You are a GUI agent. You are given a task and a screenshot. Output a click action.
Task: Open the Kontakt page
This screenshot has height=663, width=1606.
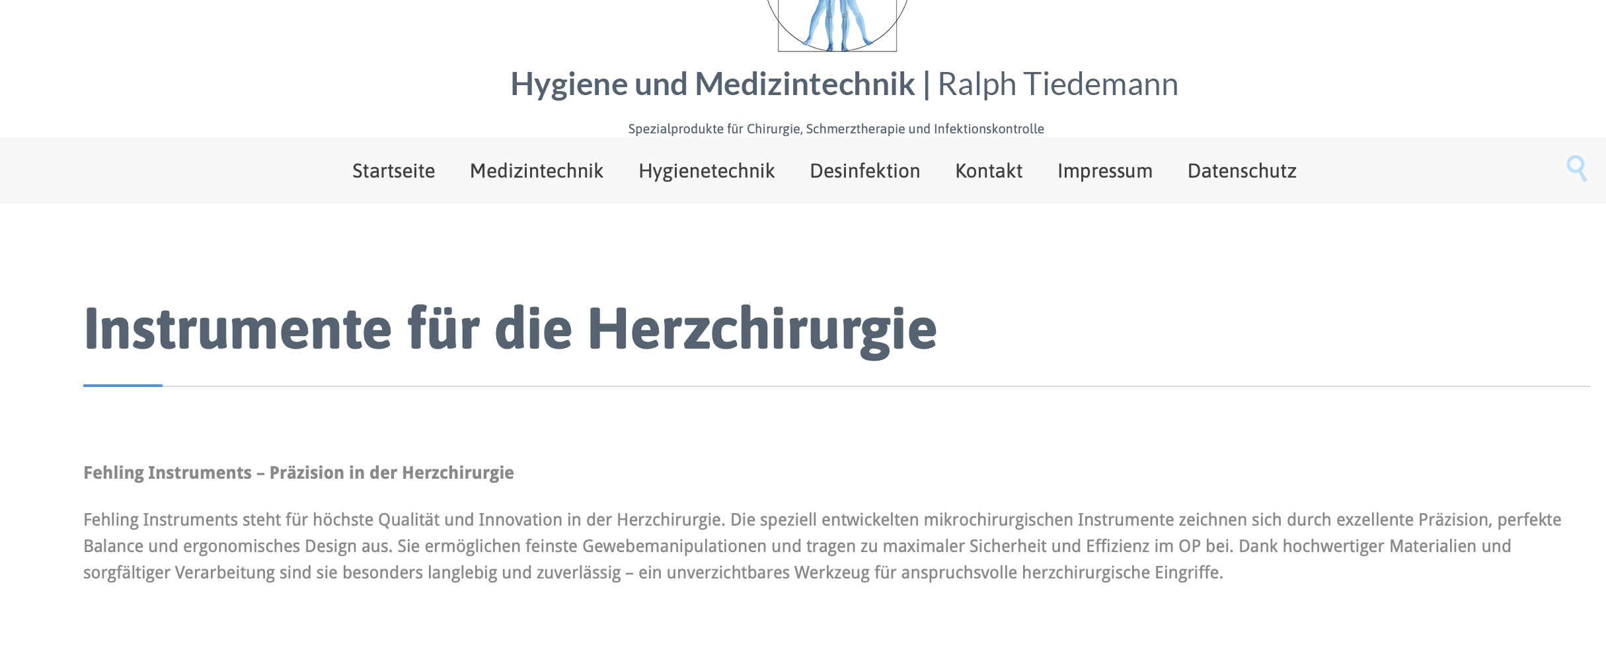click(989, 171)
